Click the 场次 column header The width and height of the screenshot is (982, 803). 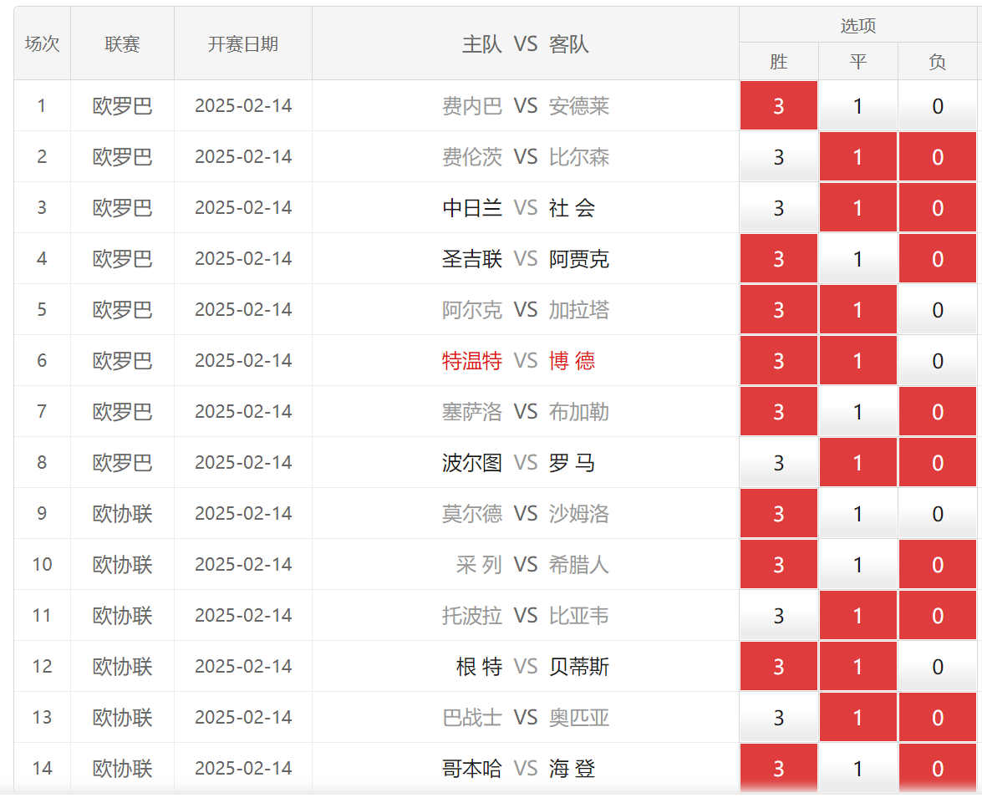click(42, 43)
